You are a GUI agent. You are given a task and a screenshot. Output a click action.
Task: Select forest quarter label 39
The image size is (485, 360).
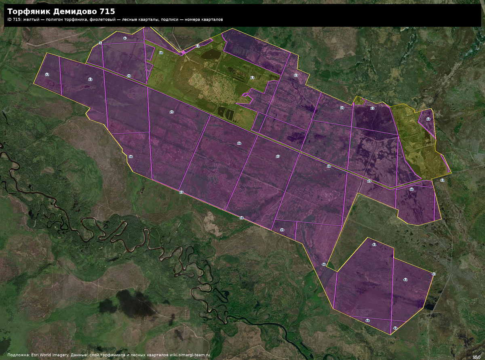[x=282, y=230]
